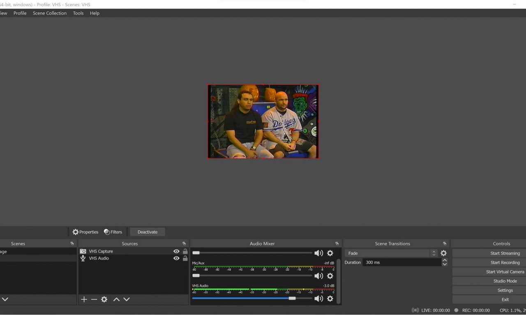
Task: Open the Scene Collection menu
Action: coord(50,13)
